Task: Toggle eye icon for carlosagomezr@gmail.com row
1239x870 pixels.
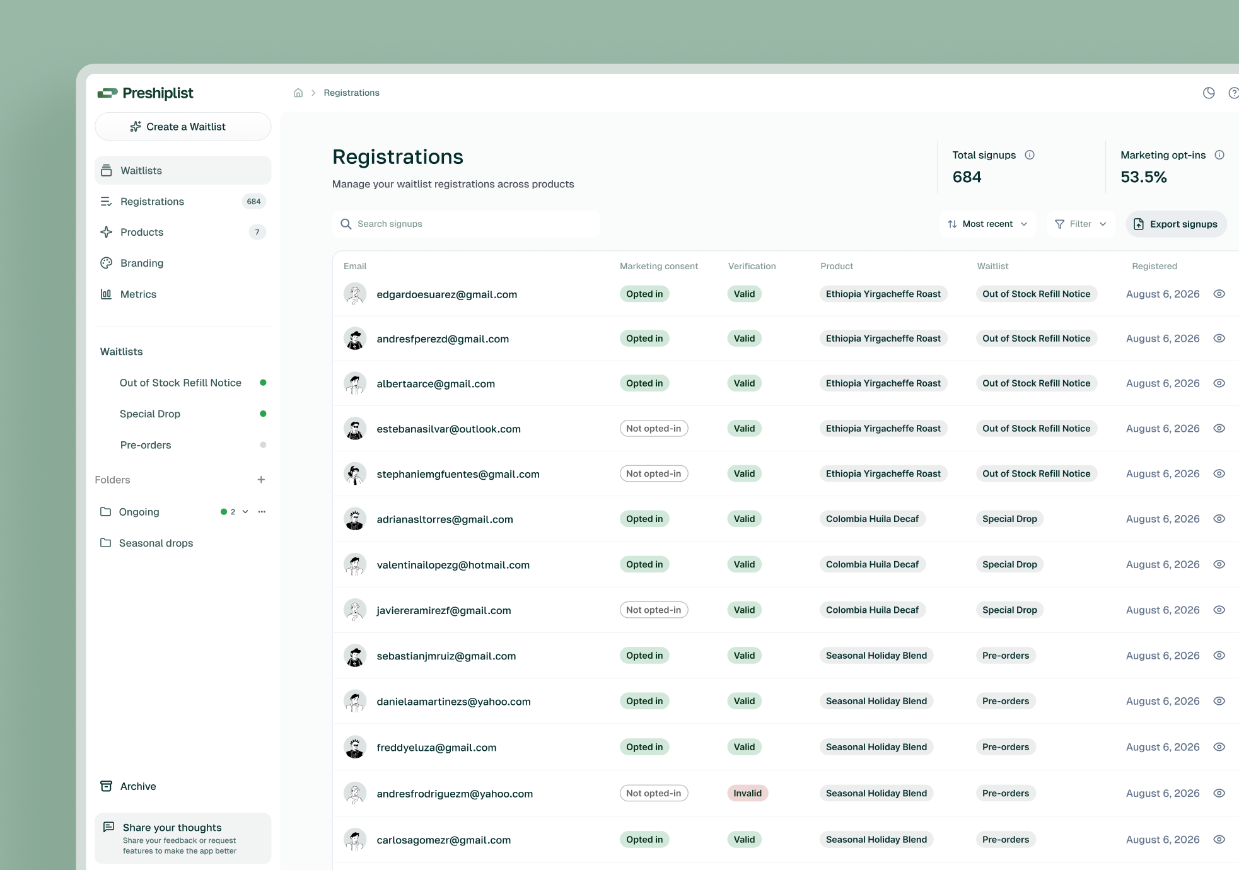Action: pos(1219,840)
